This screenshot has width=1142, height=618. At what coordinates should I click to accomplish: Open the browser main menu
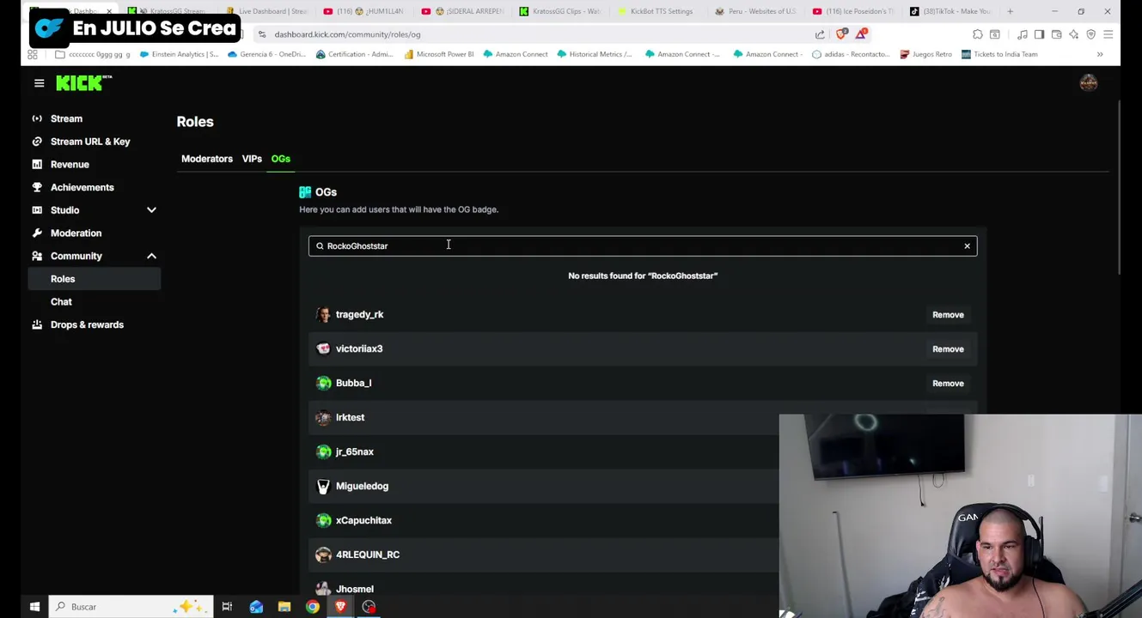pos(1108,34)
